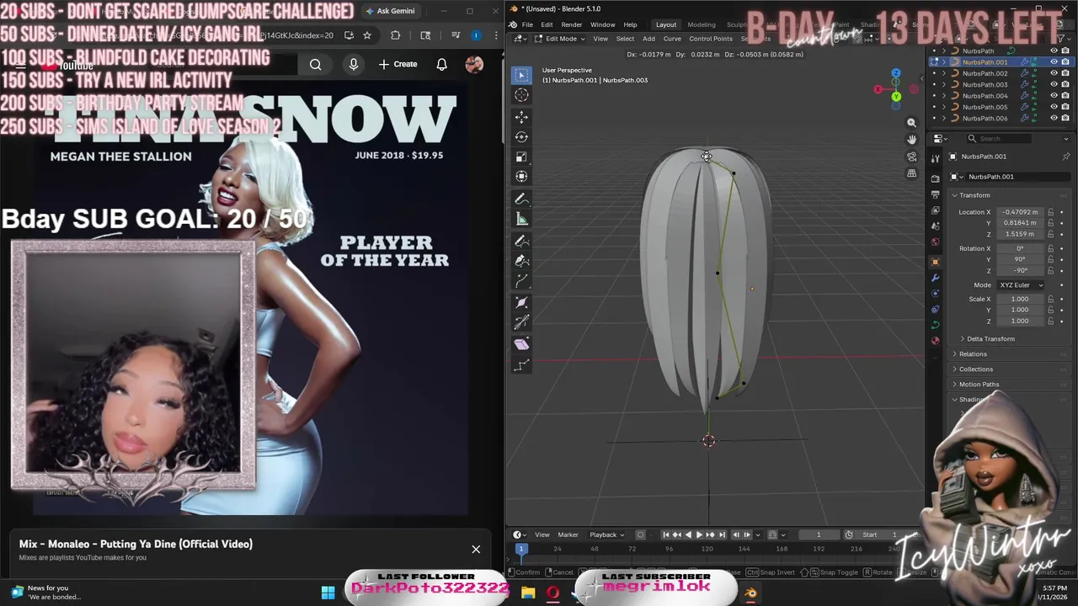
Task: Open the Curve menu in viewport header
Action: point(672,39)
